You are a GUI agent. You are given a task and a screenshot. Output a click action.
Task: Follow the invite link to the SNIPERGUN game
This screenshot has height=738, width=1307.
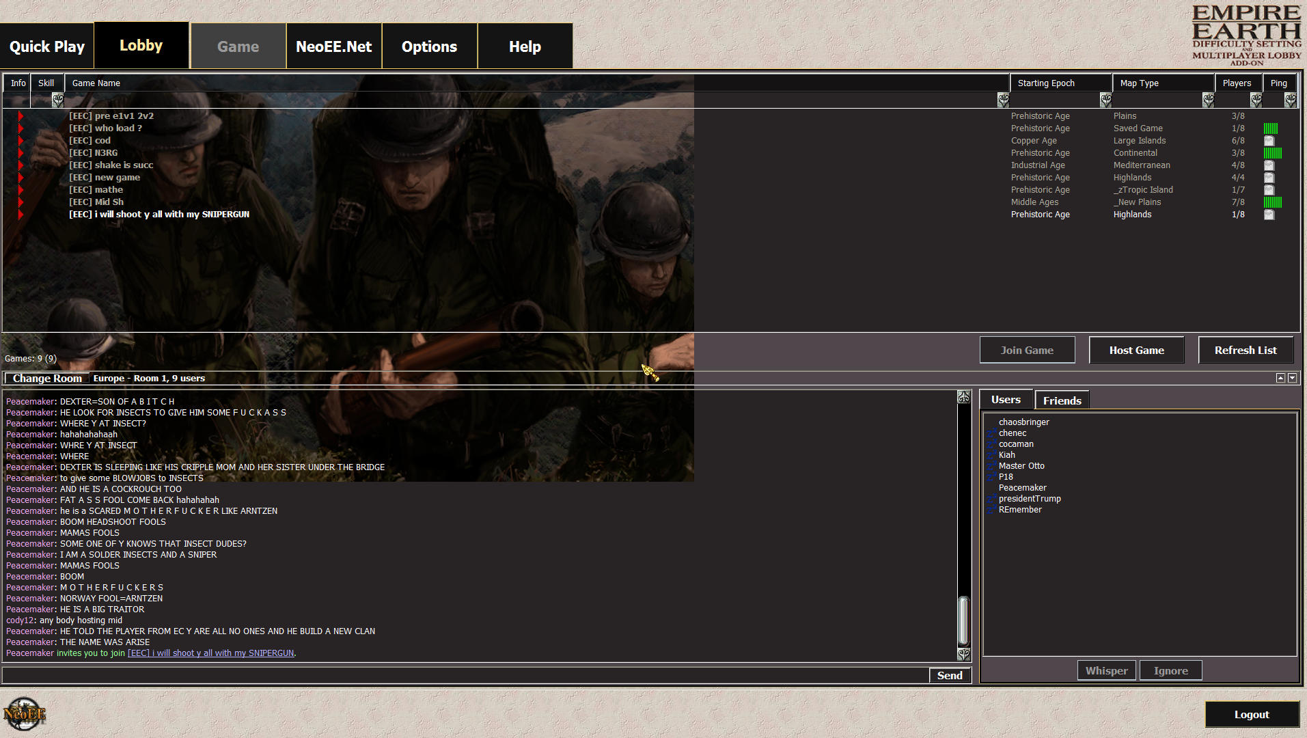pos(210,653)
